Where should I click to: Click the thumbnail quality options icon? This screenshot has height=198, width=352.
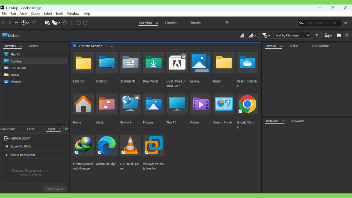[252, 35]
